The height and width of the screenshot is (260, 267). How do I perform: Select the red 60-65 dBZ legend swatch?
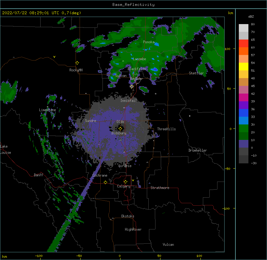tap(243, 44)
